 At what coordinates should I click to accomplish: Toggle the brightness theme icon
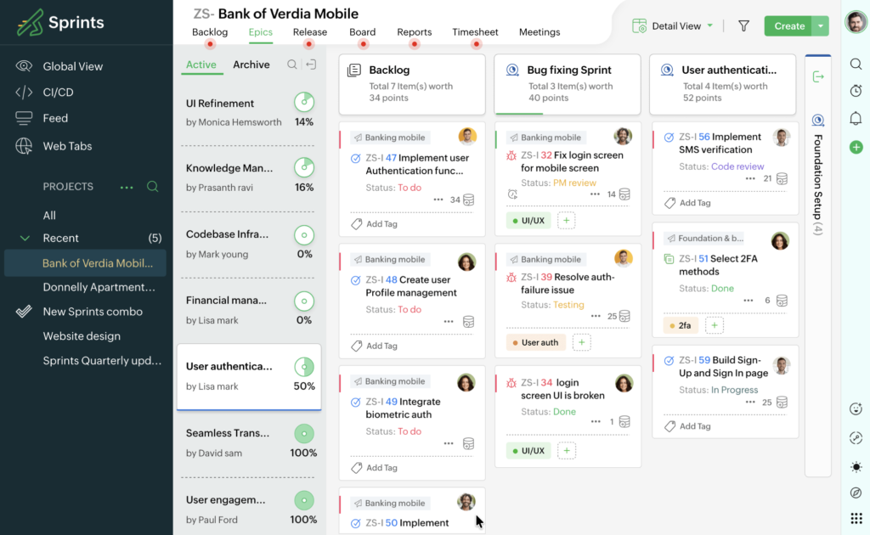pyautogui.click(x=856, y=467)
